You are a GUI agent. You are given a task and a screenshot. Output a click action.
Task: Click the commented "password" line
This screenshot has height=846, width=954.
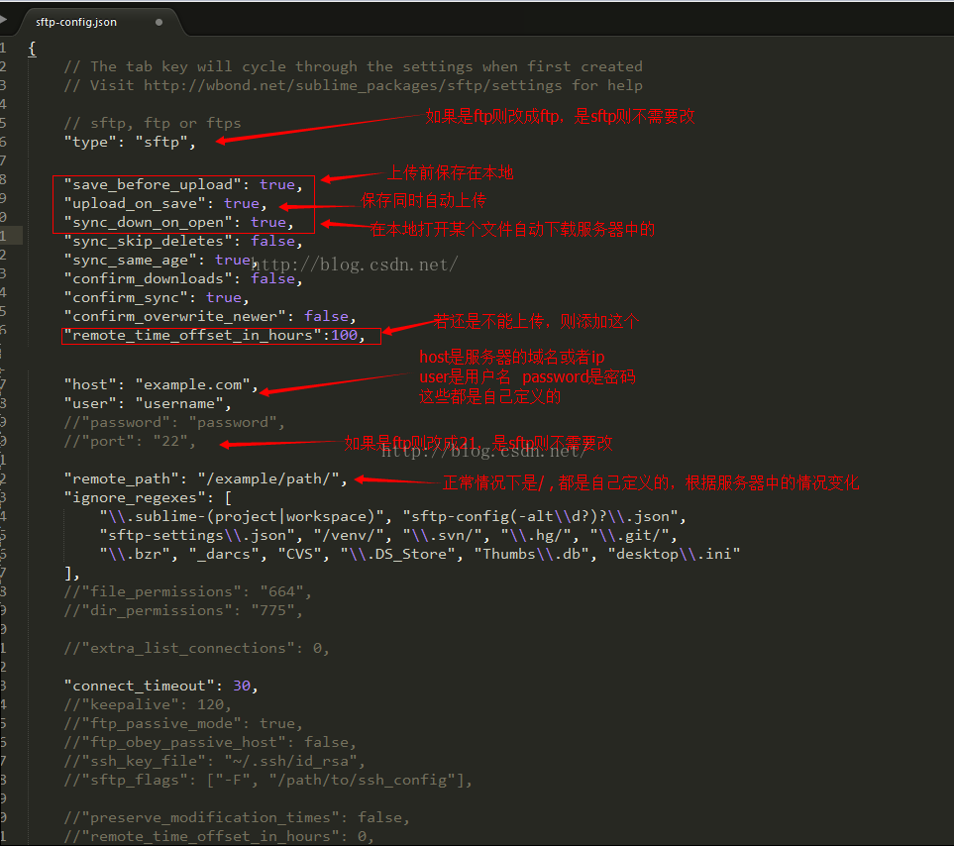(x=174, y=422)
